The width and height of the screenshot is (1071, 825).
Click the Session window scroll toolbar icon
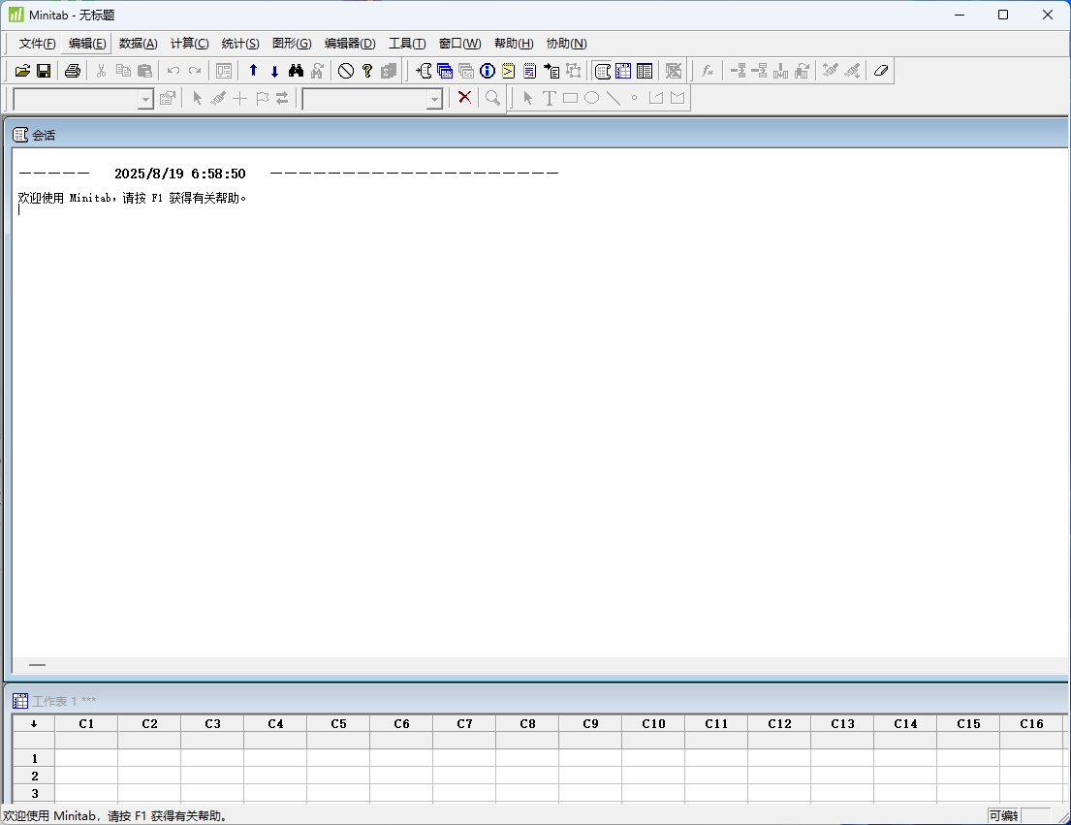pos(603,71)
